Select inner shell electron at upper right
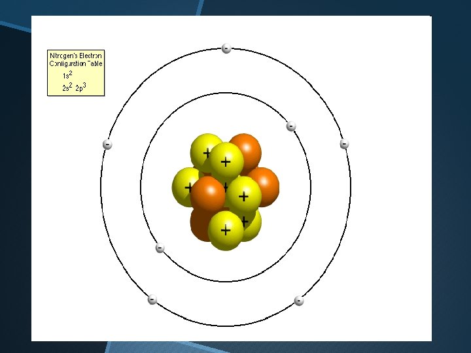 click(290, 126)
